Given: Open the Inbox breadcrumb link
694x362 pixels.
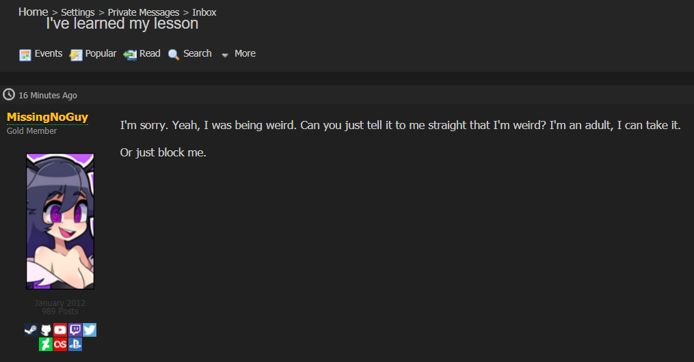Looking at the screenshot, I should [x=204, y=12].
